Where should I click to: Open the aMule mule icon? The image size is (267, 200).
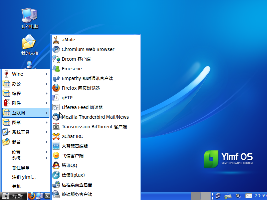point(56,40)
